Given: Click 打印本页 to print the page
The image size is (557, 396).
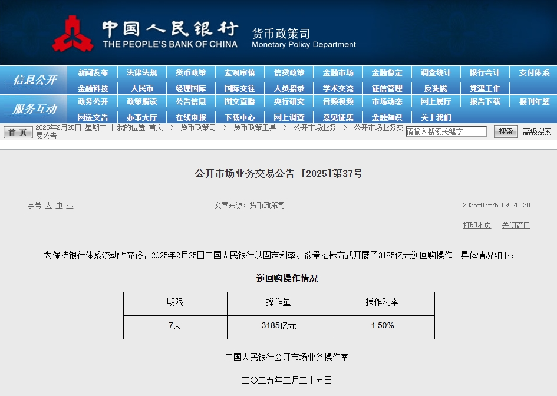Looking at the screenshot, I should 476,225.
